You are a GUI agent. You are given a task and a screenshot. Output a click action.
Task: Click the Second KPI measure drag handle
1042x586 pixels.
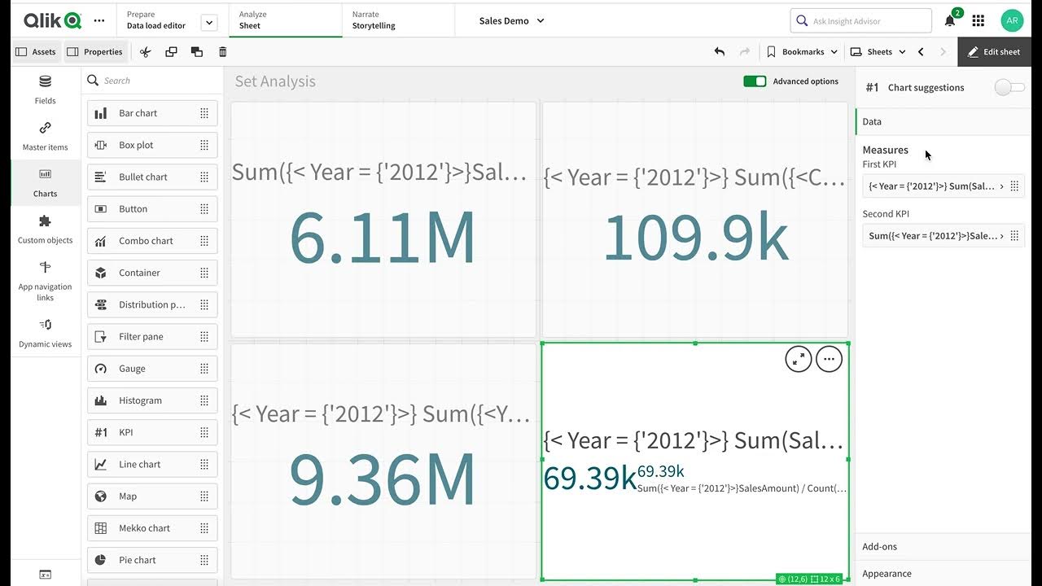(x=1014, y=236)
